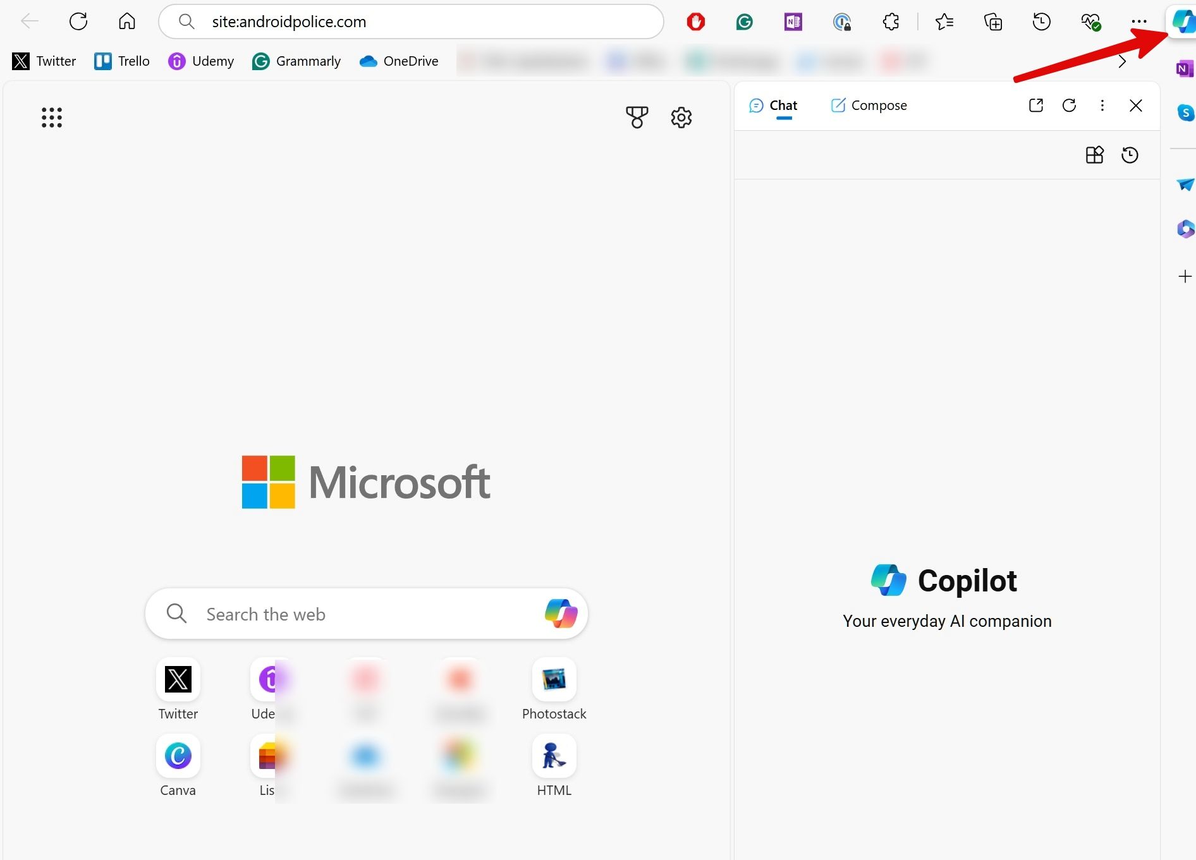Add app with sidebar plus button
The image size is (1196, 860).
click(x=1185, y=276)
